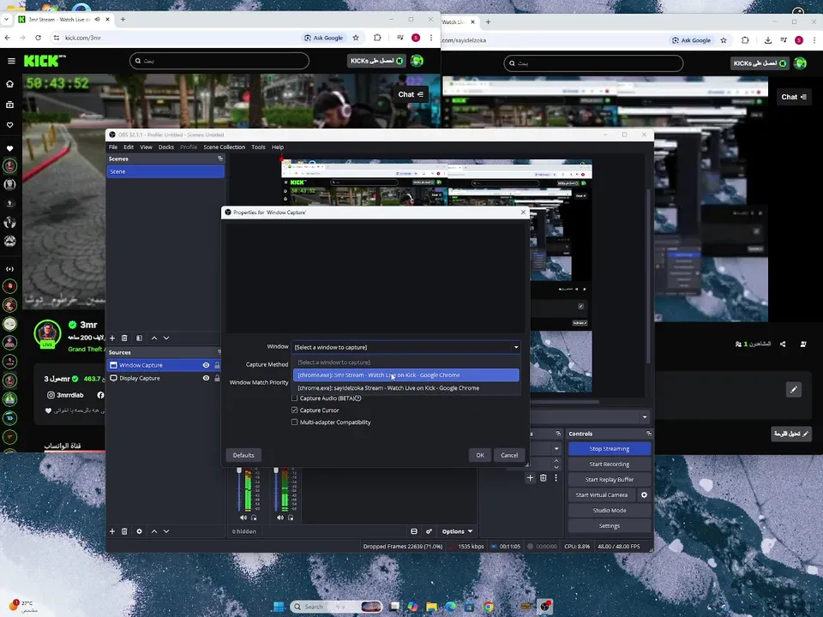Toggle visibility eye of Display Capture source
The height and width of the screenshot is (617, 823).
point(206,378)
